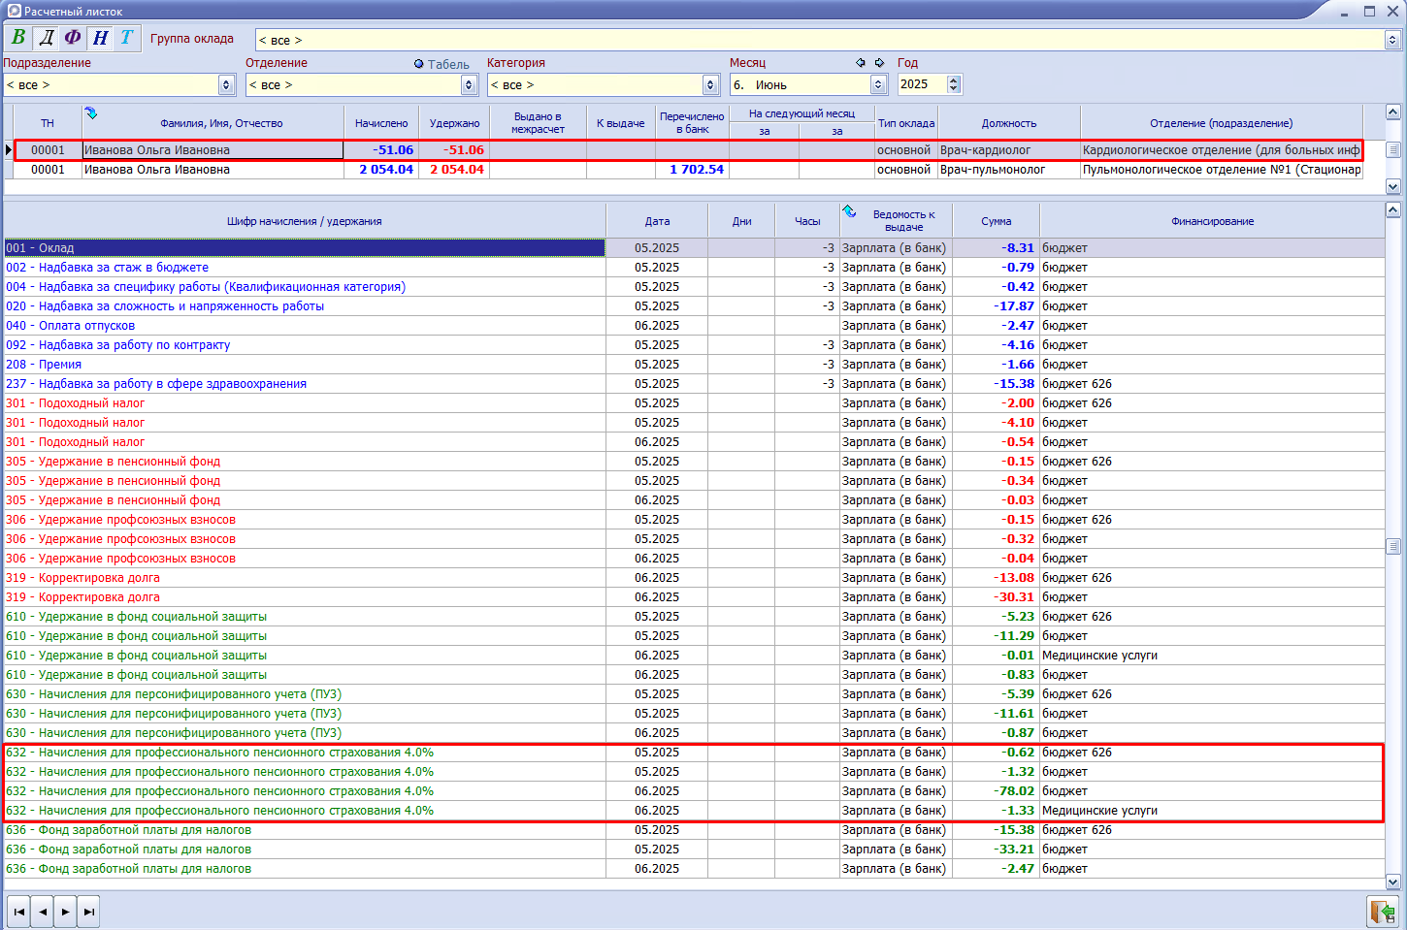This screenshot has height=930, width=1407.
Task: Switch to next month with right arrow
Action: (x=879, y=63)
